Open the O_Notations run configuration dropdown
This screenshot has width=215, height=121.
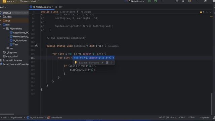pyautogui.click(x=136, y=1)
